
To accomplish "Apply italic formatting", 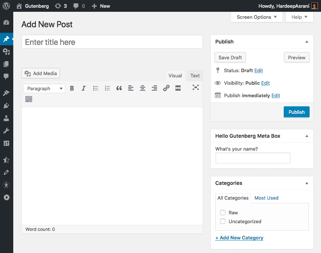I will 84,88.
